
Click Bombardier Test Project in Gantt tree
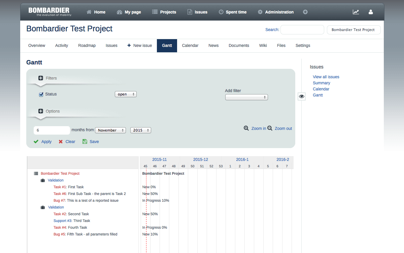(60, 173)
